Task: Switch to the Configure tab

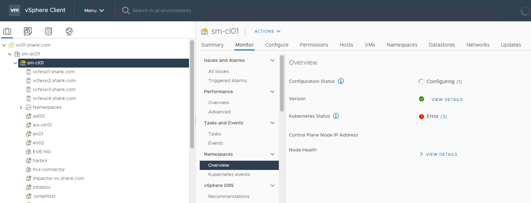Action: [x=277, y=45]
